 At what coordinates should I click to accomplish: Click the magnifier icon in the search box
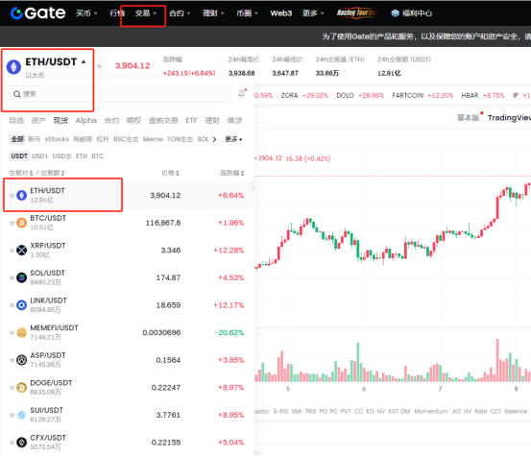(x=17, y=94)
